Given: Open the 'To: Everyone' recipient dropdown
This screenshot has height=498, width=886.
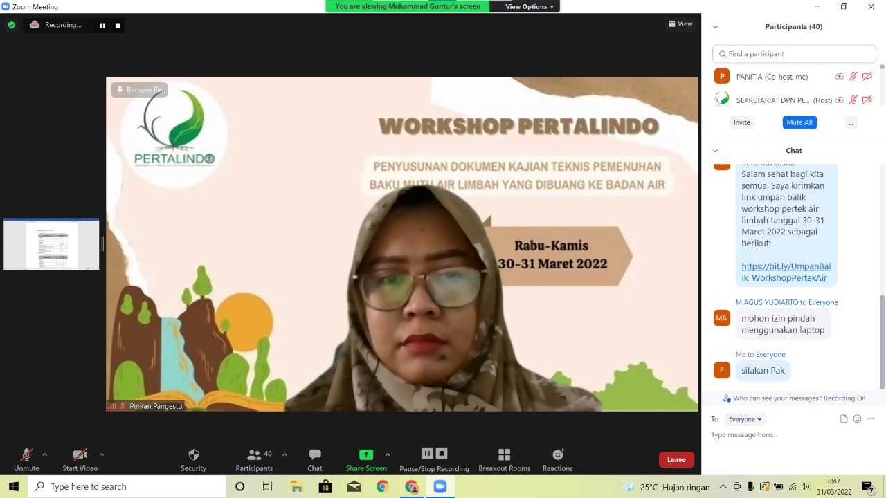Looking at the screenshot, I should [x=745, y=419].
